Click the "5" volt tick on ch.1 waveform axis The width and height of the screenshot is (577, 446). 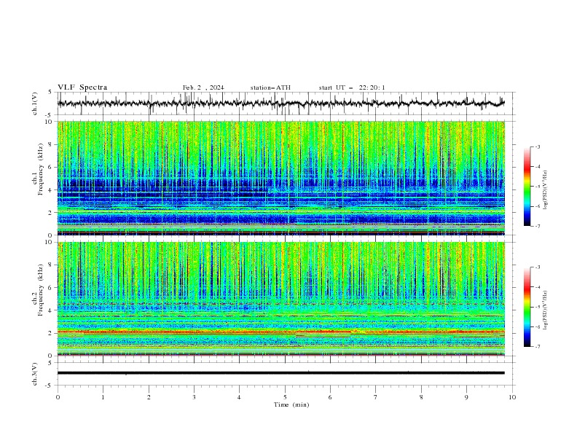51,92
